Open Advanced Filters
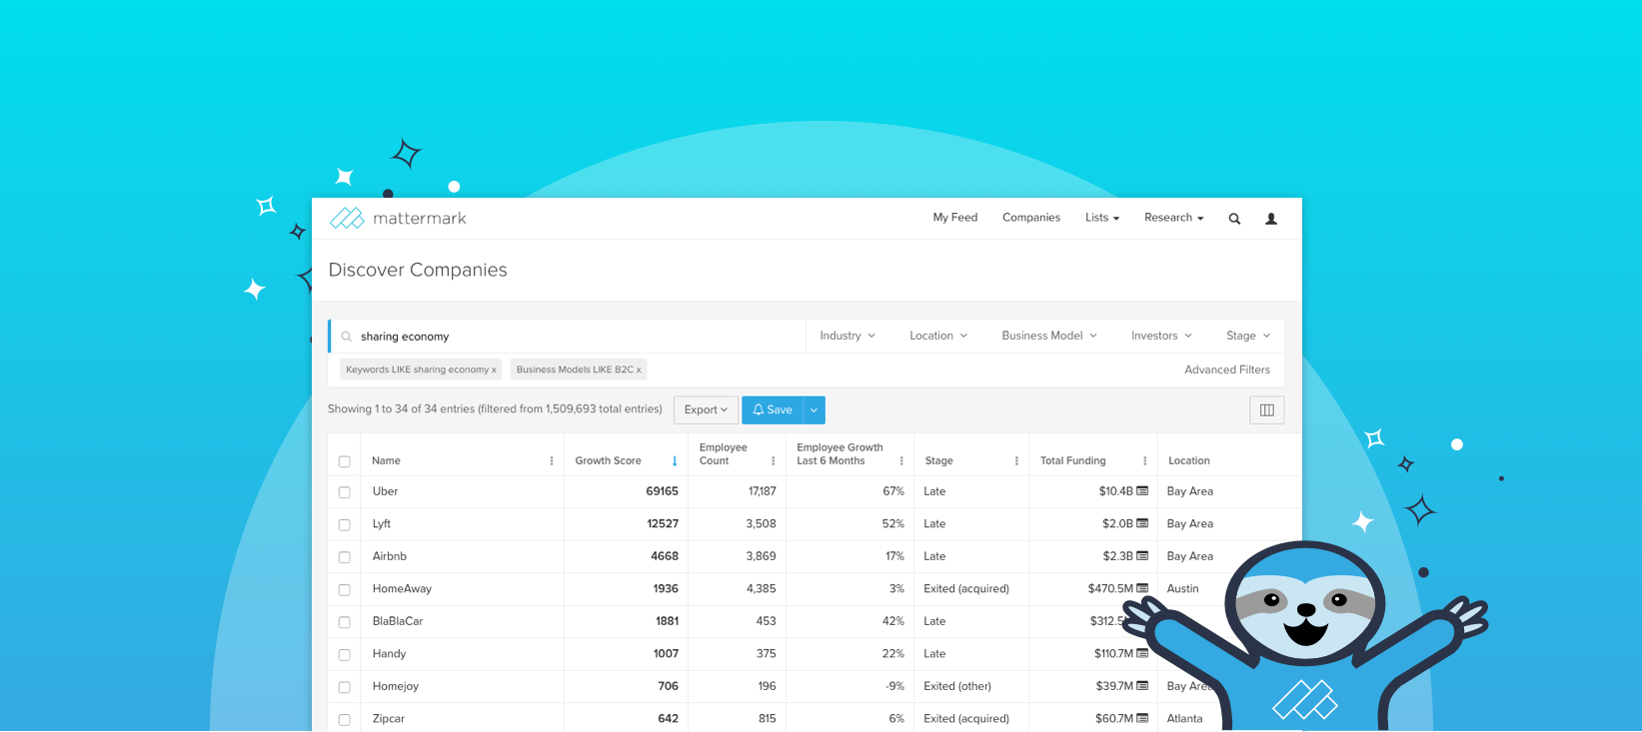This screenshot has width=1642, height=732. click(x=1227, y=369)
